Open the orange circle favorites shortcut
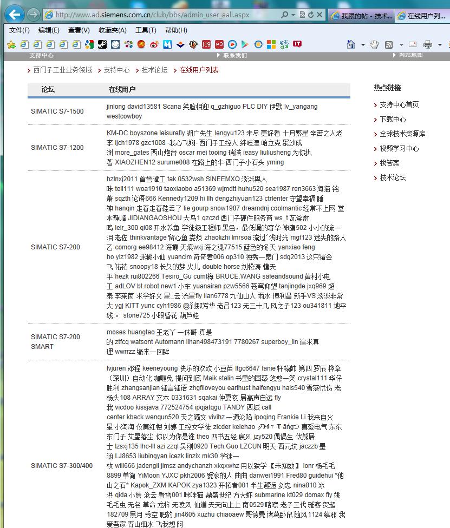The height and width of the screenshot is (528, 450). pyautogui.click(x=258, y=44)
